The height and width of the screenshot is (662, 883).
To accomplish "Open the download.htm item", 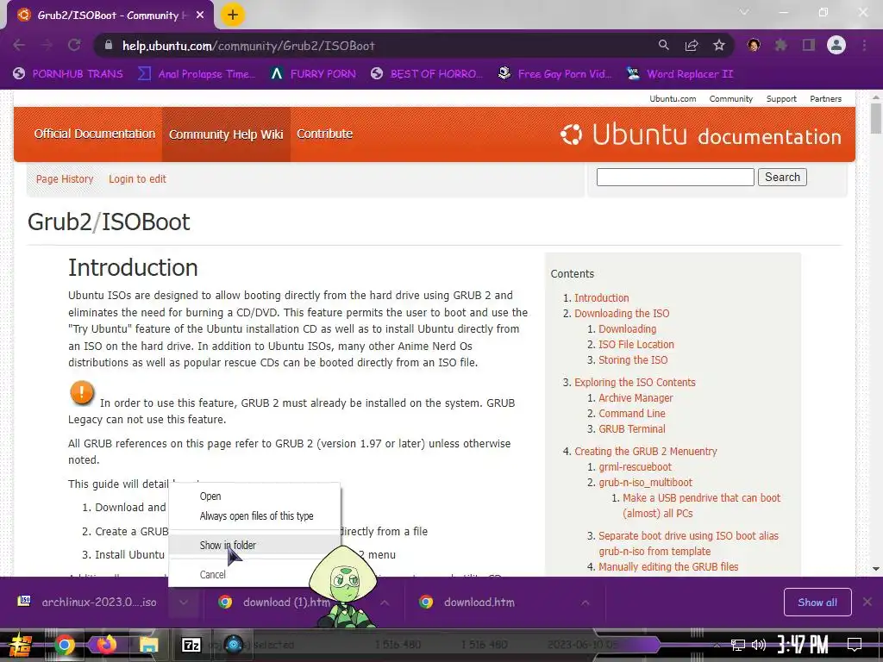I will [x=467, y=603].
